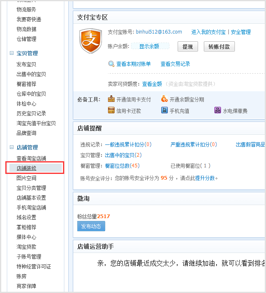Screen dimensions: 266x293
Task: Open 特种经营许可证
Action: 34,266
